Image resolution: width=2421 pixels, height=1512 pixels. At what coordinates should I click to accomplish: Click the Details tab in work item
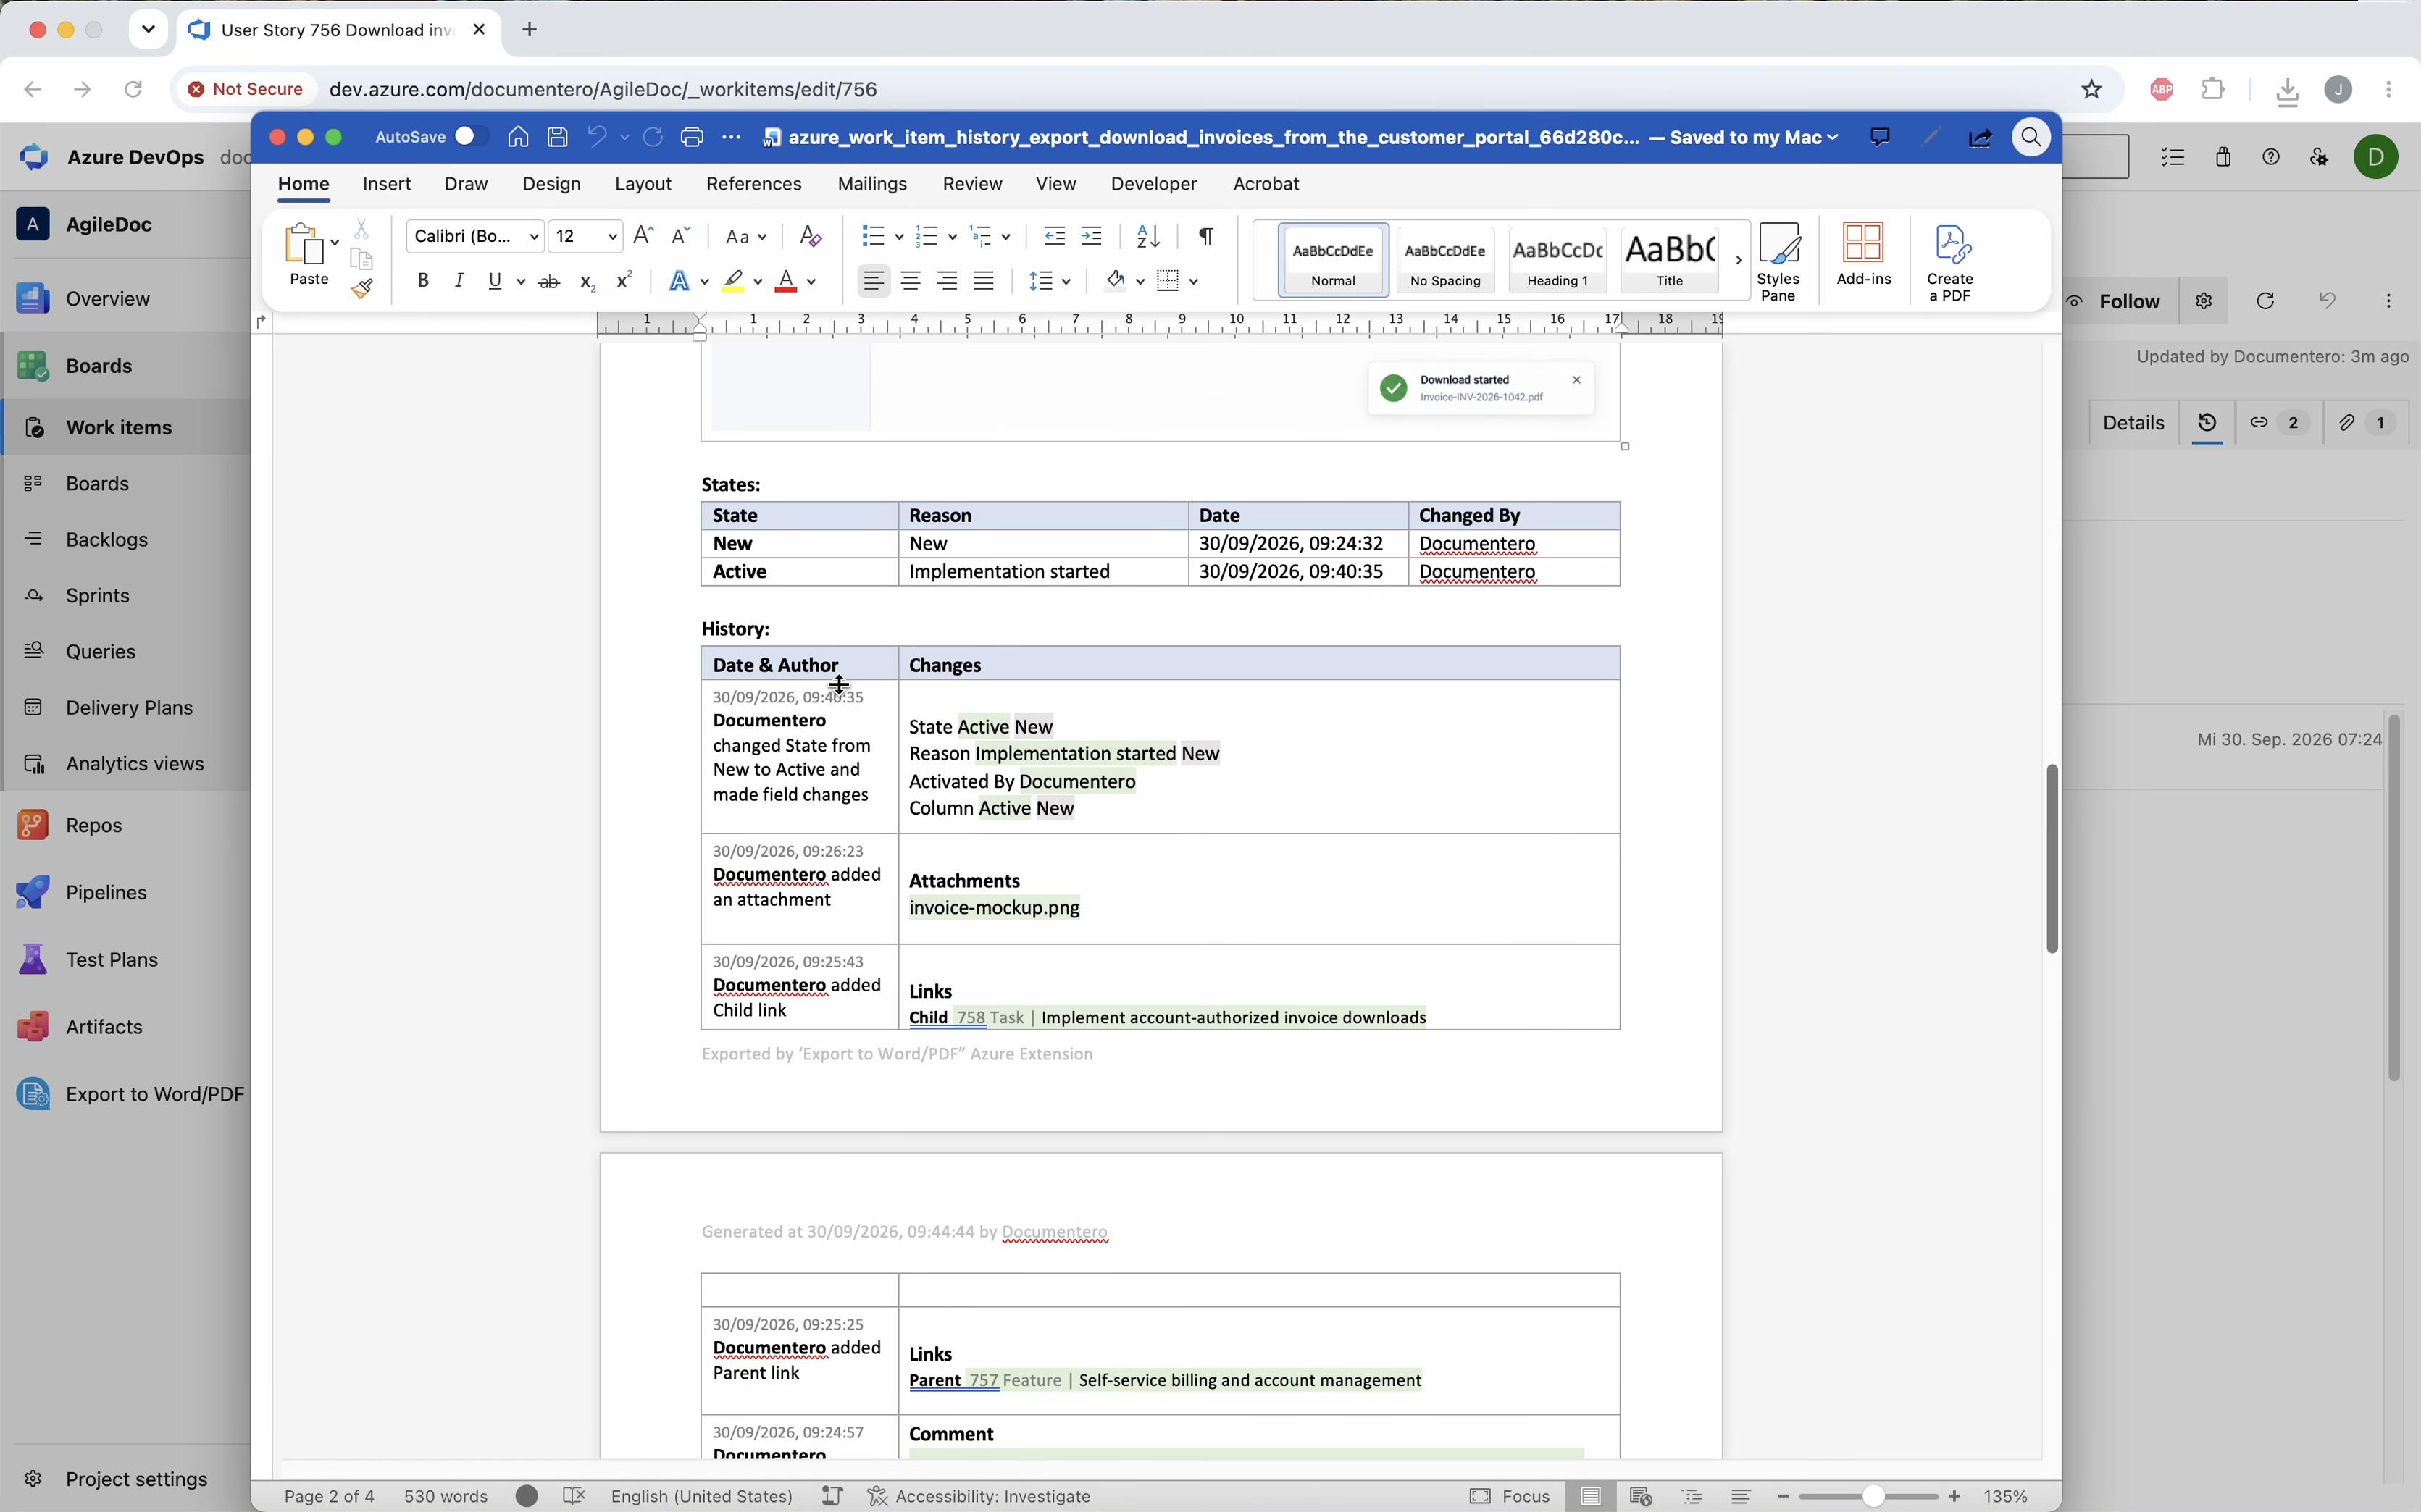2133,423
